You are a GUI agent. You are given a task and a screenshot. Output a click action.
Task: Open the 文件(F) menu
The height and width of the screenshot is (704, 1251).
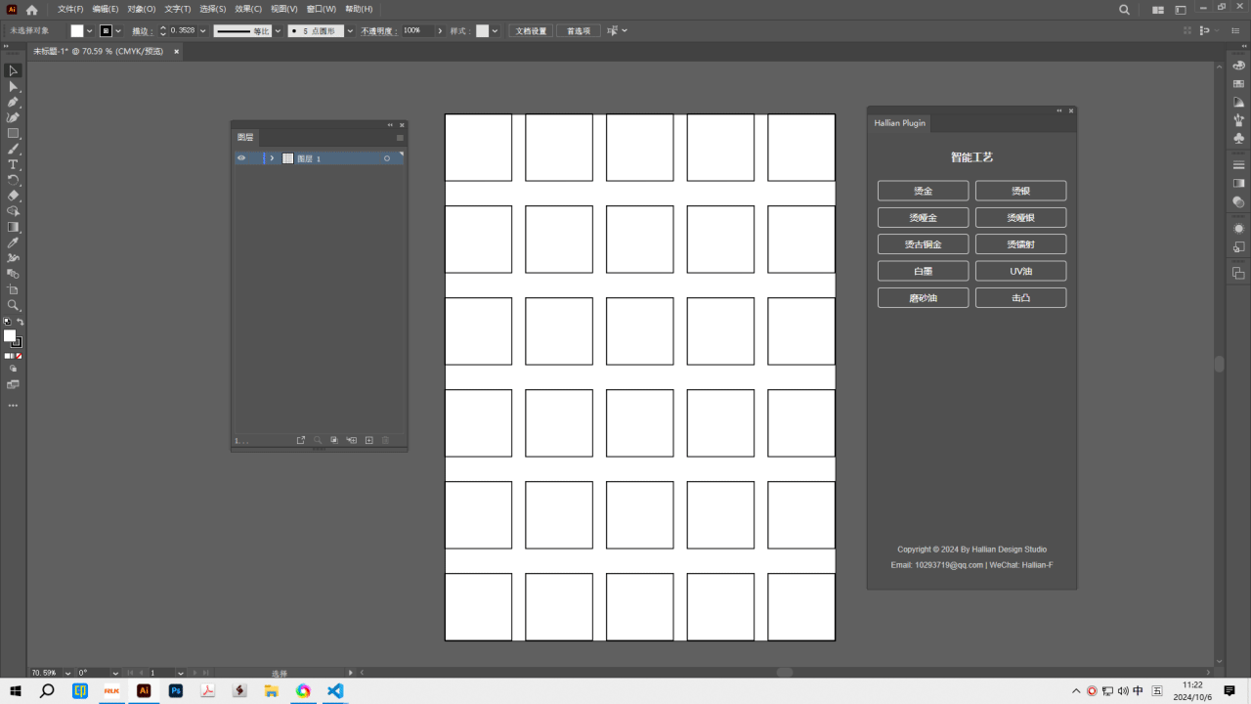click(70, 9)
